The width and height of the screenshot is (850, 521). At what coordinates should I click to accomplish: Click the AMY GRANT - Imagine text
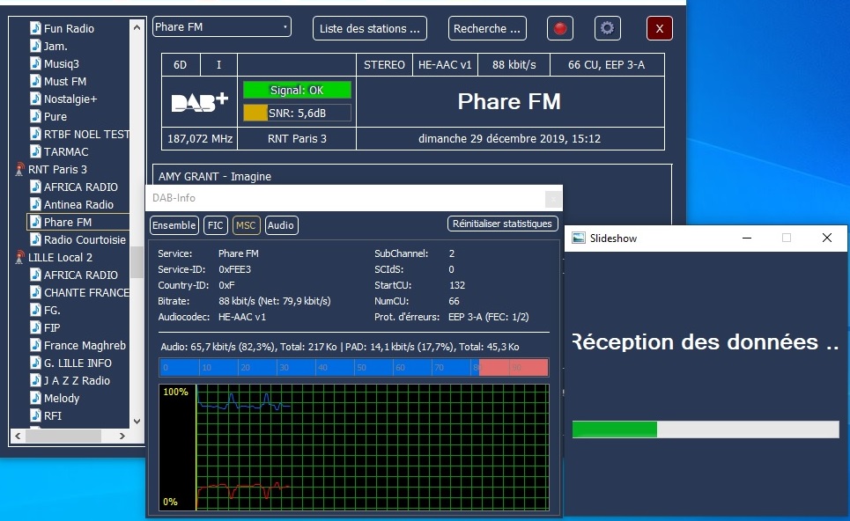click(x=215, y=177)
